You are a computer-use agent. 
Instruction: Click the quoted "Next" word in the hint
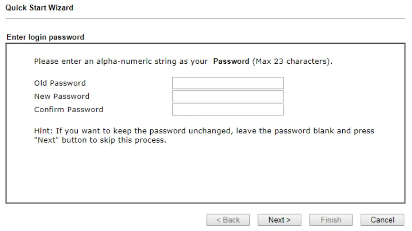click(x=47, y=140)
